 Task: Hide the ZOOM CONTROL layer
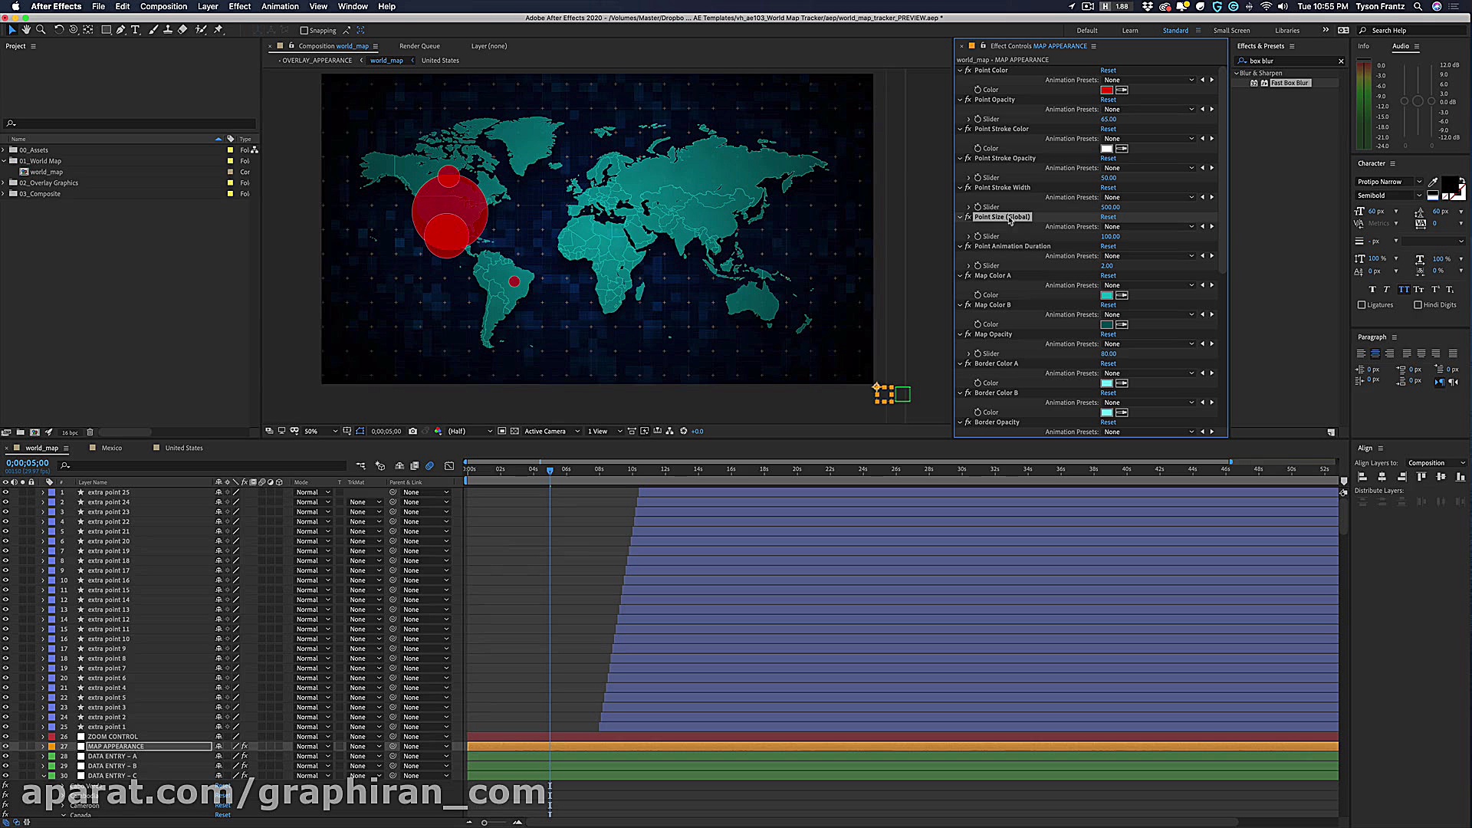pos(5,737)
